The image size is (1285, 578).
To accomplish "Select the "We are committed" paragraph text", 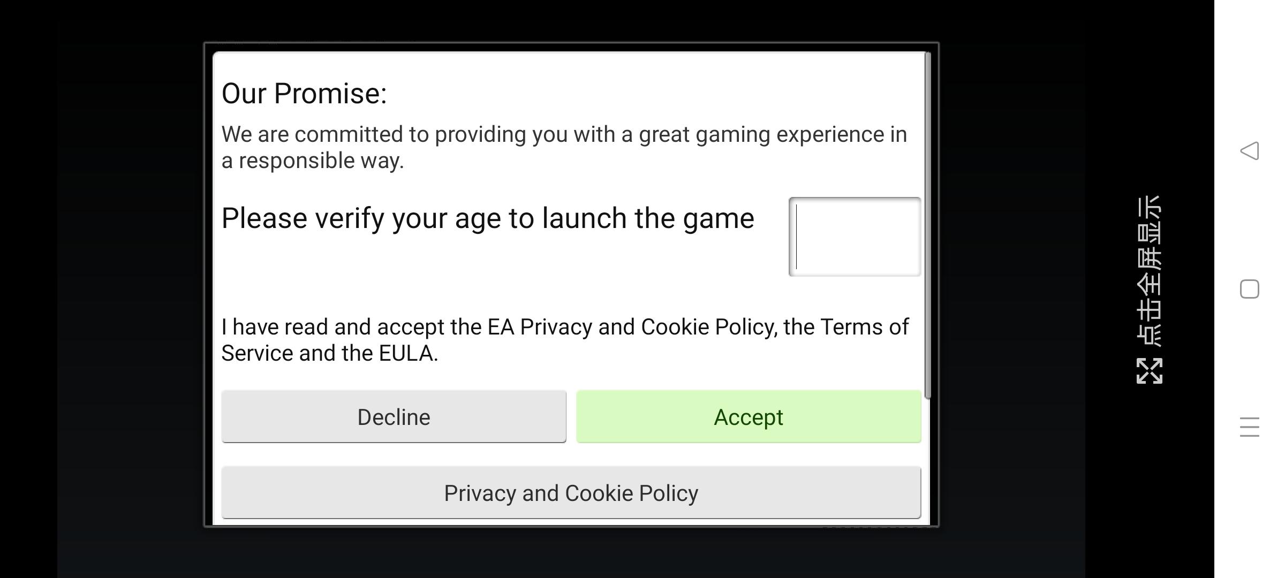I will (564, 135).
